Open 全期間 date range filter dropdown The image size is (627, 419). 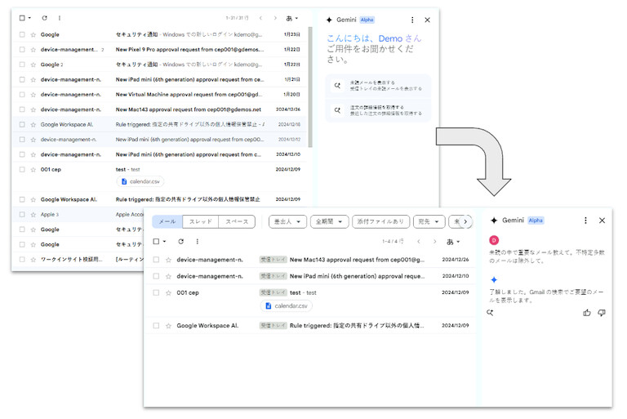[x=330, y=221]
